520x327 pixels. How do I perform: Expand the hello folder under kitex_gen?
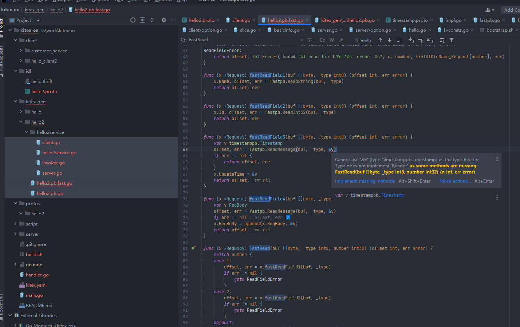[21, 112]
